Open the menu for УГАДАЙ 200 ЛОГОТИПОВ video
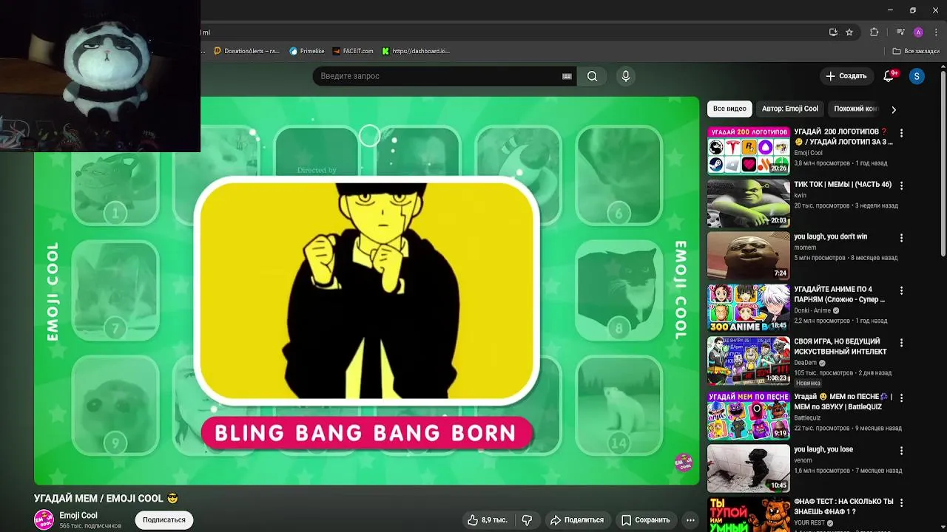The image size is (947, 532). (x=901, y=133)
